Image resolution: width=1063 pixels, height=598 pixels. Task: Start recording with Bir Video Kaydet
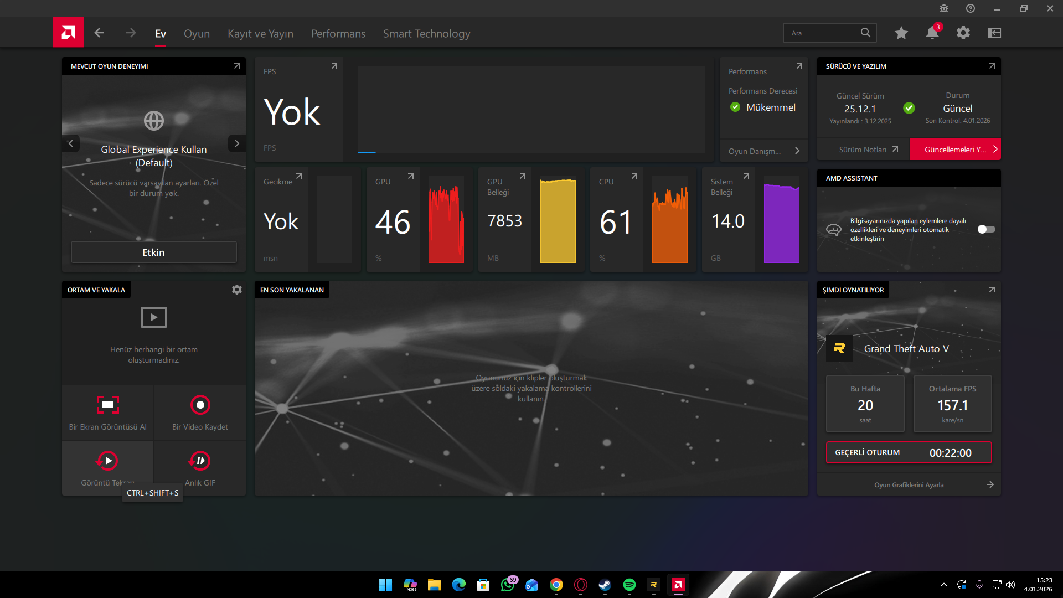(200, 413)
